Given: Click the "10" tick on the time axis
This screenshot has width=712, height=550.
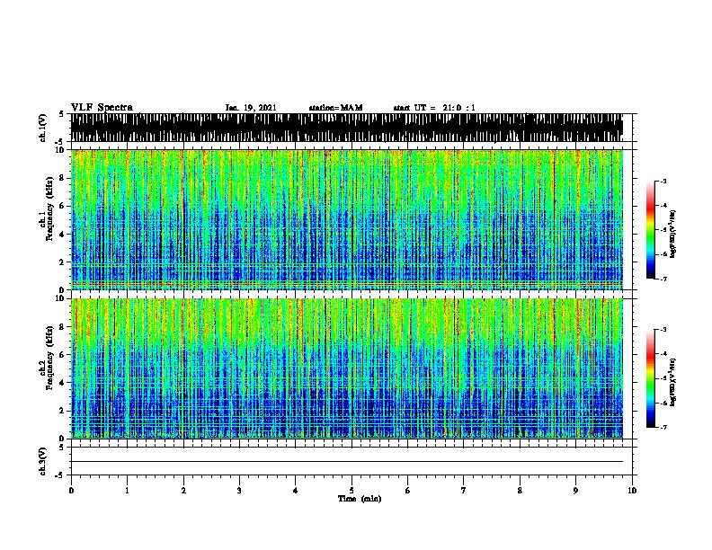Looking at the screenshot, I should point(632,490).
